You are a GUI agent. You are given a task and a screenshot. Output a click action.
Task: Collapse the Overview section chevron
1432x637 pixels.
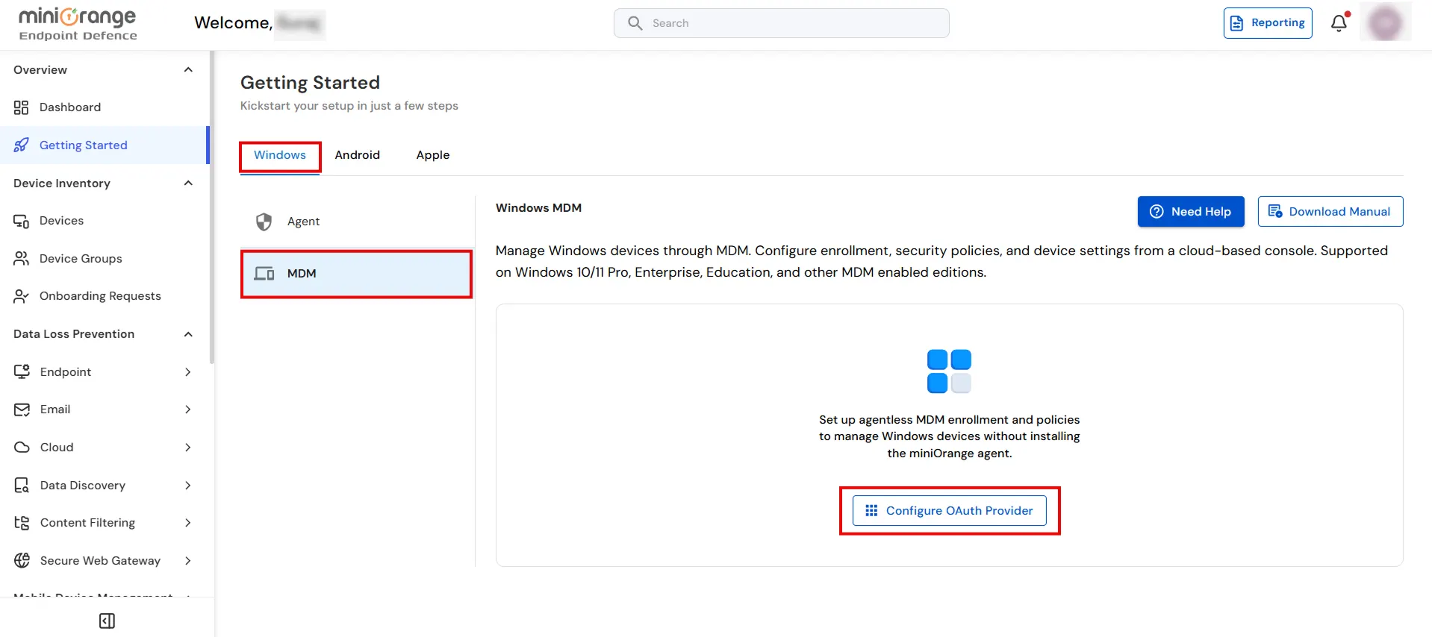(x=188, y=70)
